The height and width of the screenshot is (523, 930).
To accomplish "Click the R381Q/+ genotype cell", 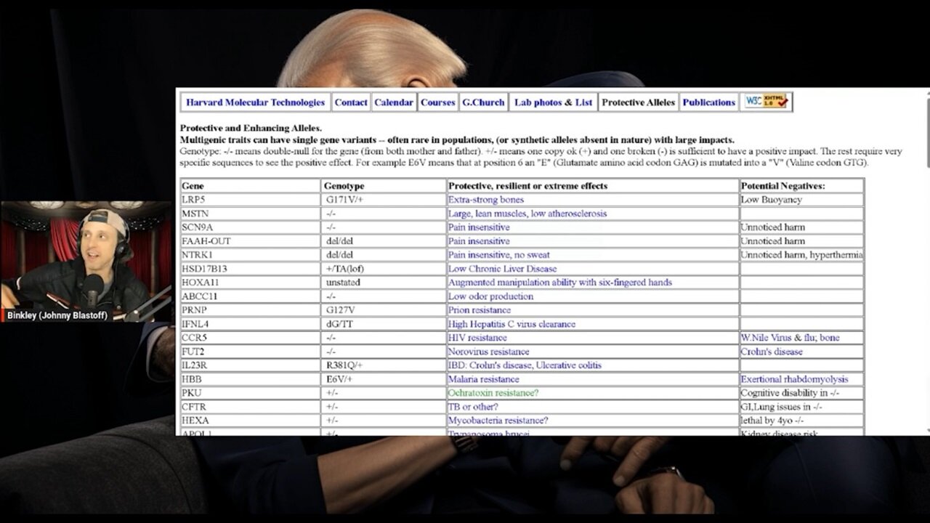I will [x=384, y=365].
